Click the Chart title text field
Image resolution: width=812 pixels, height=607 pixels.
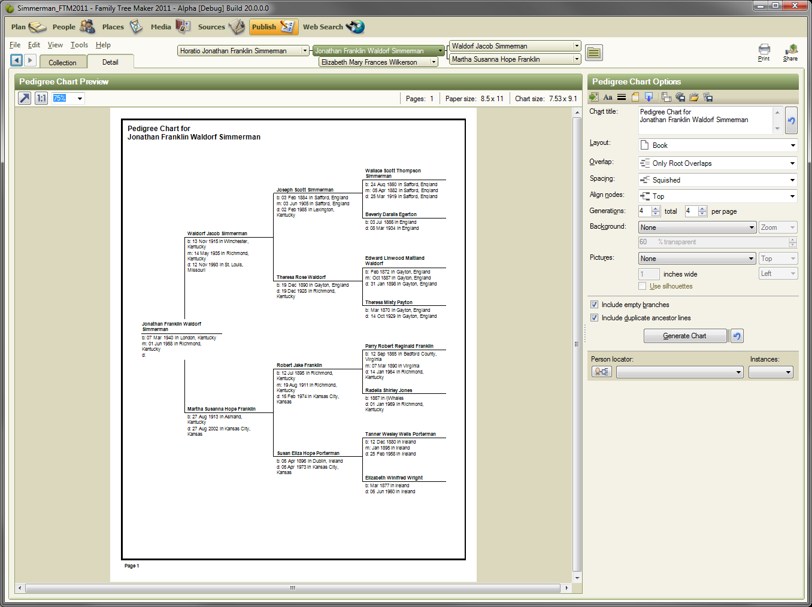pos(705,120)
